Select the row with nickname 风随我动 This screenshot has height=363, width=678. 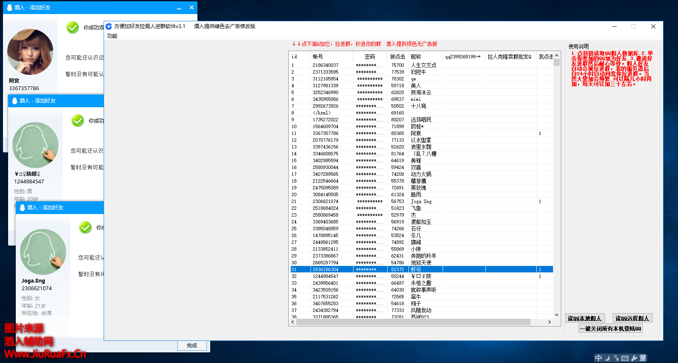[421, 310]
